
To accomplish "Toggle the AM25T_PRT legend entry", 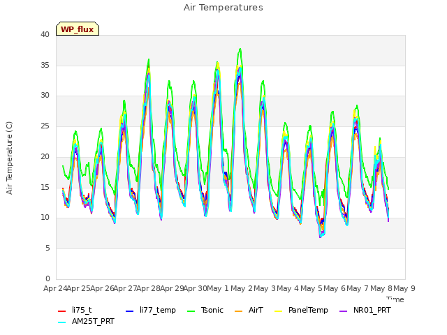I will (86, 322).
